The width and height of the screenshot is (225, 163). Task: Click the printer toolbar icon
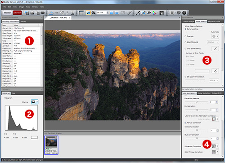click(x=43, y=13)
